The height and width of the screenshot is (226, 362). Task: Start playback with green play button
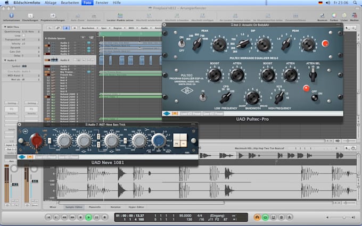click(88, 217)
